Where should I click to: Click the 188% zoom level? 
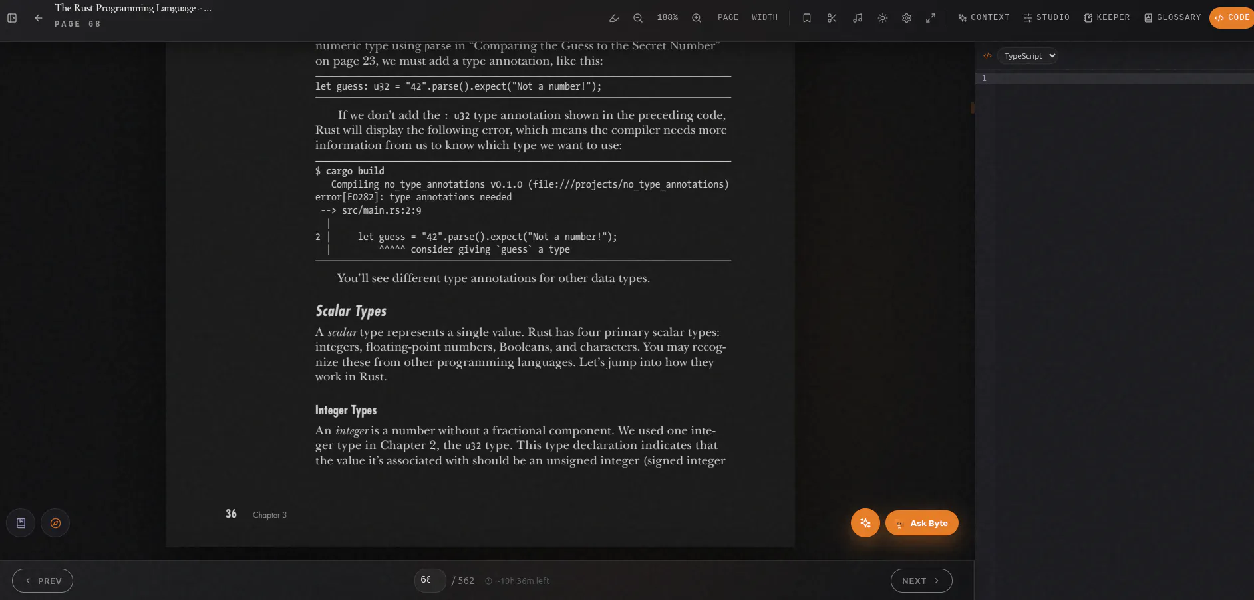click(667, 17)
